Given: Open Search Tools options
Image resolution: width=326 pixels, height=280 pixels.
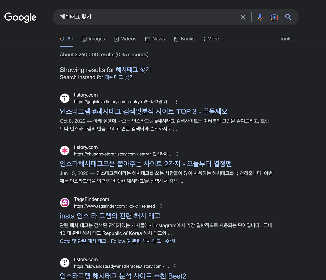Looking at the screenshot, I should (x=285, y=39).
